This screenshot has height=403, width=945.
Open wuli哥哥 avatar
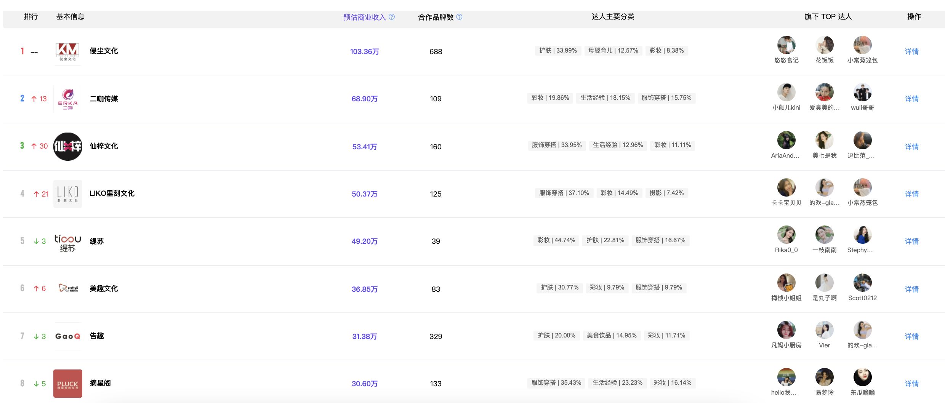[863, 93]
